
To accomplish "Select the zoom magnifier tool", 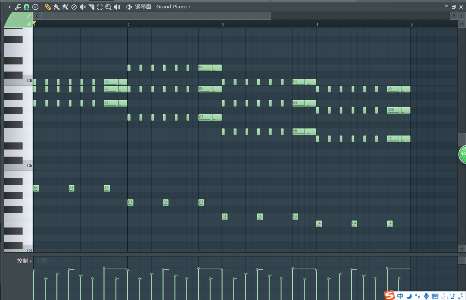I will (109, 7).
